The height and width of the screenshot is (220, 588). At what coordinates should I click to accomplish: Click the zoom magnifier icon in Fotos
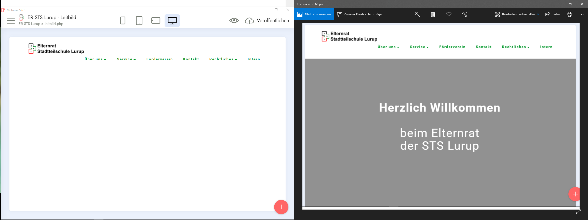coord(417,14)
